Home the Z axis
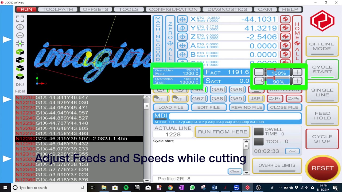 (285, 37)
